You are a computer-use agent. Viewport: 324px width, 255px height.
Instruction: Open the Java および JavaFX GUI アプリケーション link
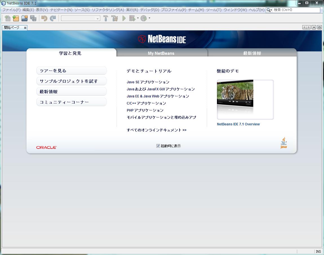tap(161, 89)
